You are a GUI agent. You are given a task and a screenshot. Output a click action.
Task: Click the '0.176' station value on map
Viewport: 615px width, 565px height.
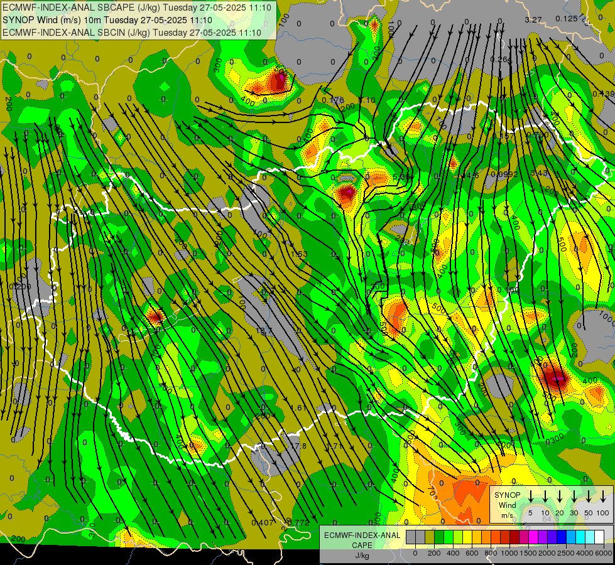332,100
